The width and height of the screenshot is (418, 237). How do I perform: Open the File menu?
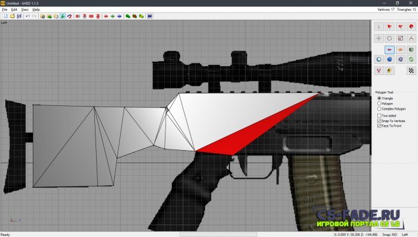(5, 10)
